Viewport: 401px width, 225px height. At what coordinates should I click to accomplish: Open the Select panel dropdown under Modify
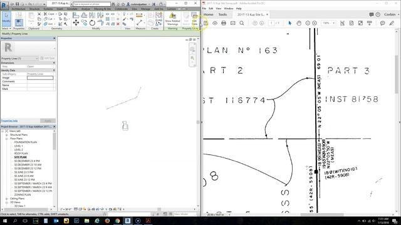[6, 29]
